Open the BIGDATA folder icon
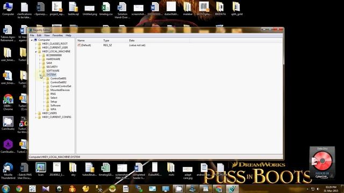This screenshot has width=344, height=193. pyautogui.click(x=220, y=8)
